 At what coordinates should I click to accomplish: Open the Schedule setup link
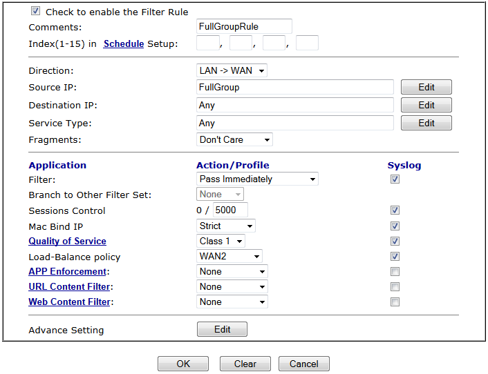[x=124, y=43]
